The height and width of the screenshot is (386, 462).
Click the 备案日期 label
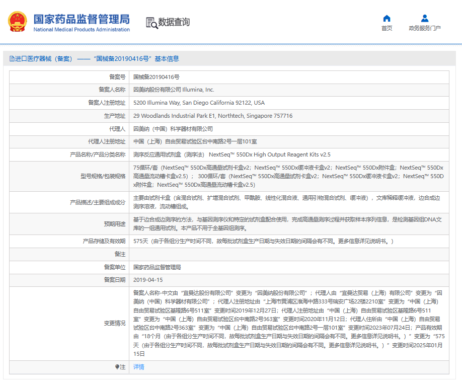(x=115, y=280)
